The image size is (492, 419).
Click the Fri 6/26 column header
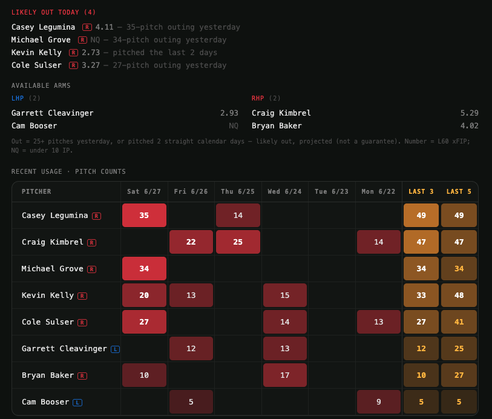pos(191,191)
